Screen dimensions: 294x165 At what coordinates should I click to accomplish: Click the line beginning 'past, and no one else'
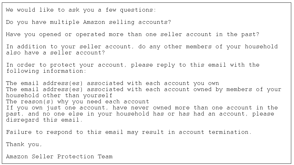point(140,114)
